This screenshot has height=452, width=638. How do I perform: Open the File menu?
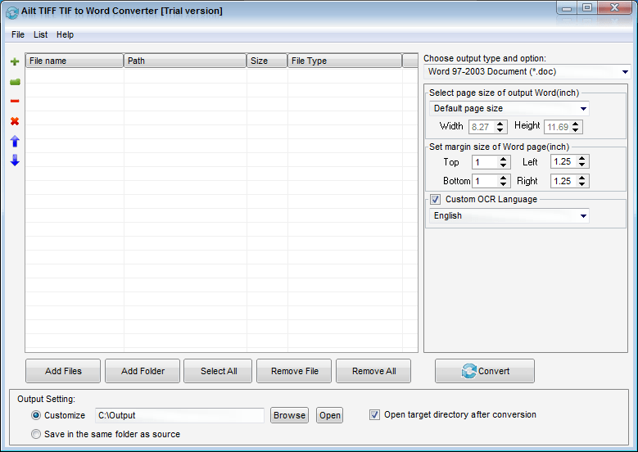(x=18, y=34)
